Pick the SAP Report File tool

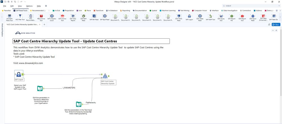tap(232, 17)
